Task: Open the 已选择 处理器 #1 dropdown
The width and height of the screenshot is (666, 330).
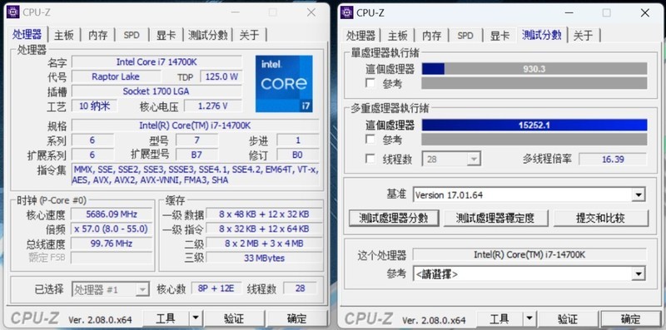Action: point(111,289)
